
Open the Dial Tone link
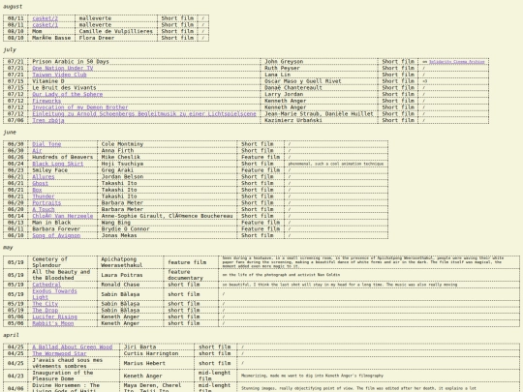click(x=46, y=144)
